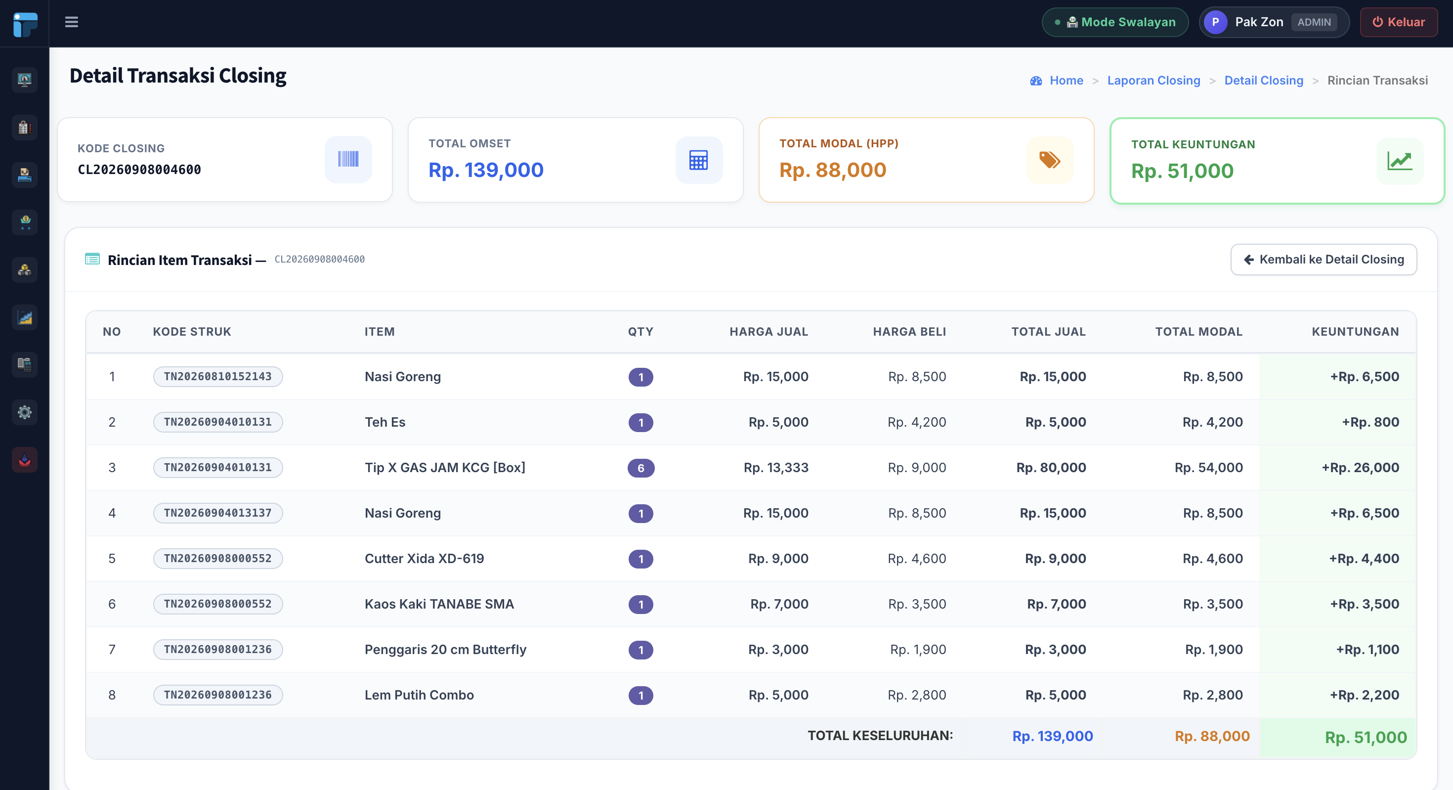Click the Keluar logout button
The image size is (1453, 790).
click(1398, 22)
